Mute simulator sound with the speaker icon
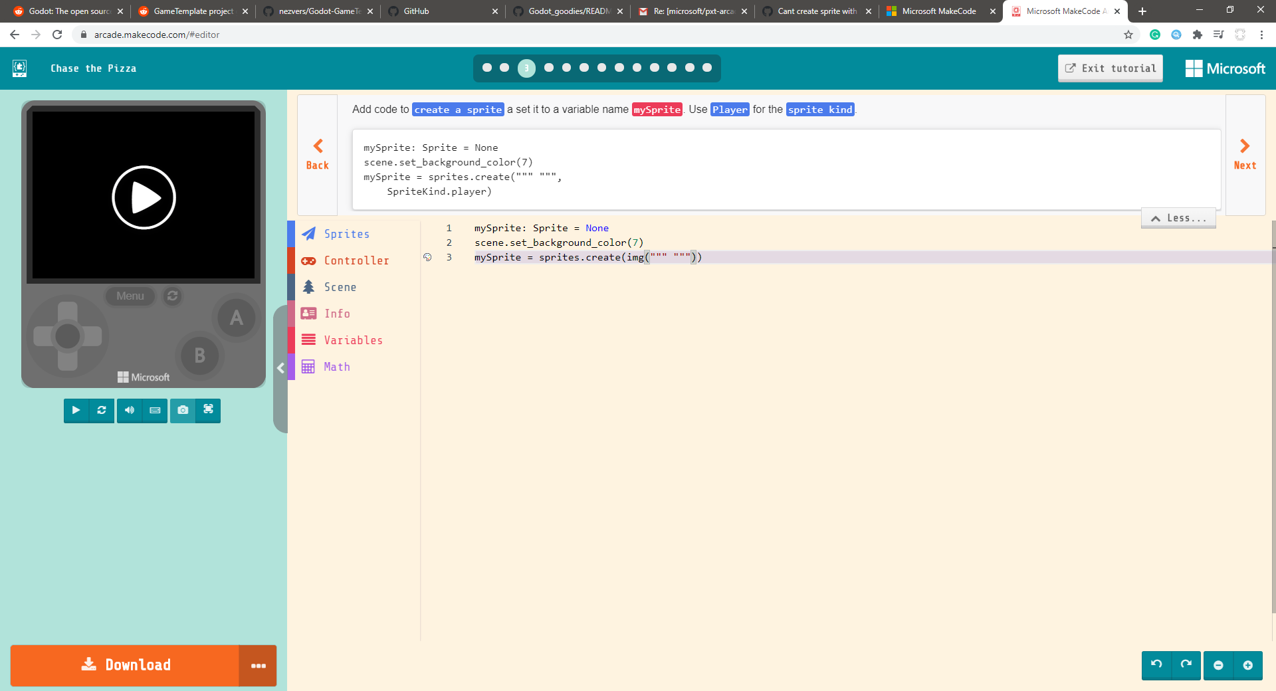The height and width of the screenshot is (691, 1276). (x=129, y=411)
